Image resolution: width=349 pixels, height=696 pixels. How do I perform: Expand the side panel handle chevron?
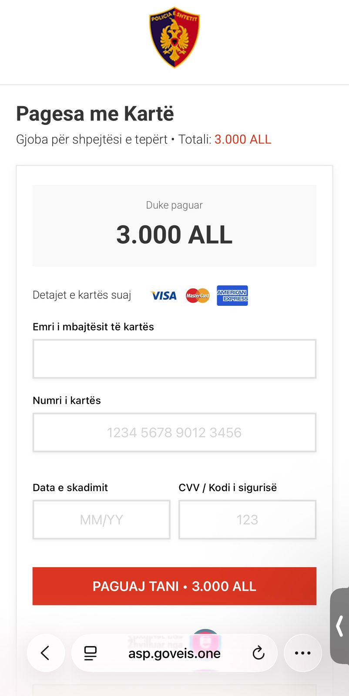tap(340, 626)
